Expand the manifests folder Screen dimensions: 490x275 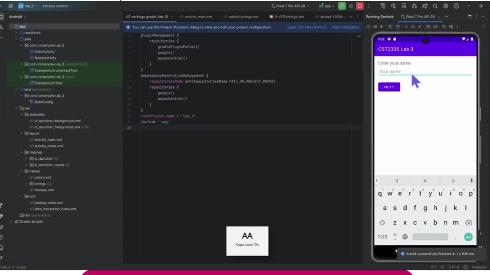point(16,33)
